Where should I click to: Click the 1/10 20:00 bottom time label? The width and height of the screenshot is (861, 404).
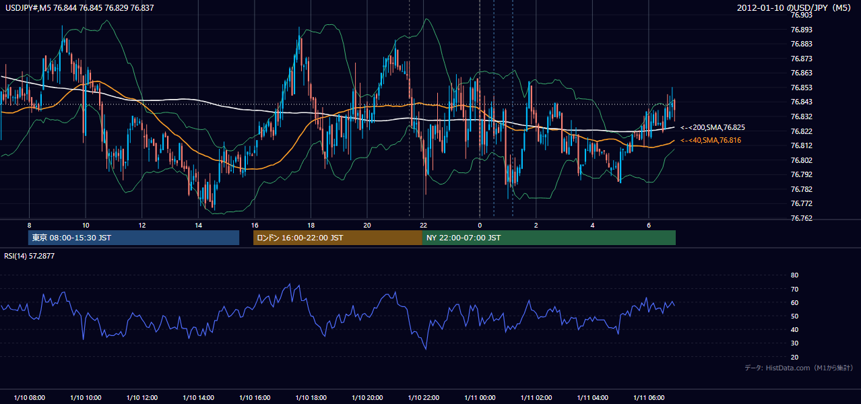(x=366, y=397)
